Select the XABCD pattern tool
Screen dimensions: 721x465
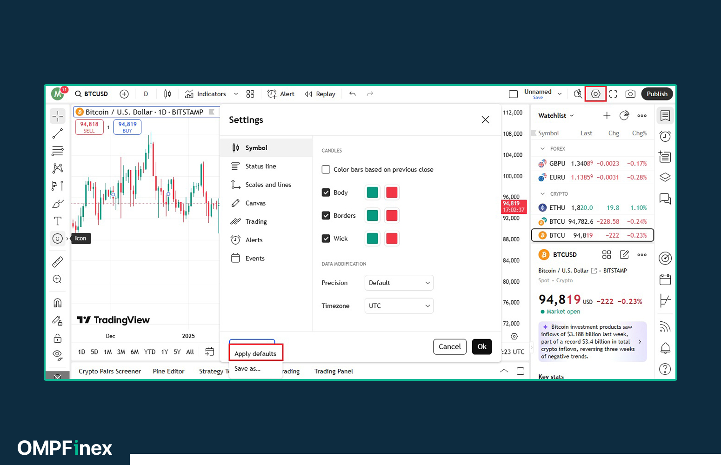click(58, 168)
